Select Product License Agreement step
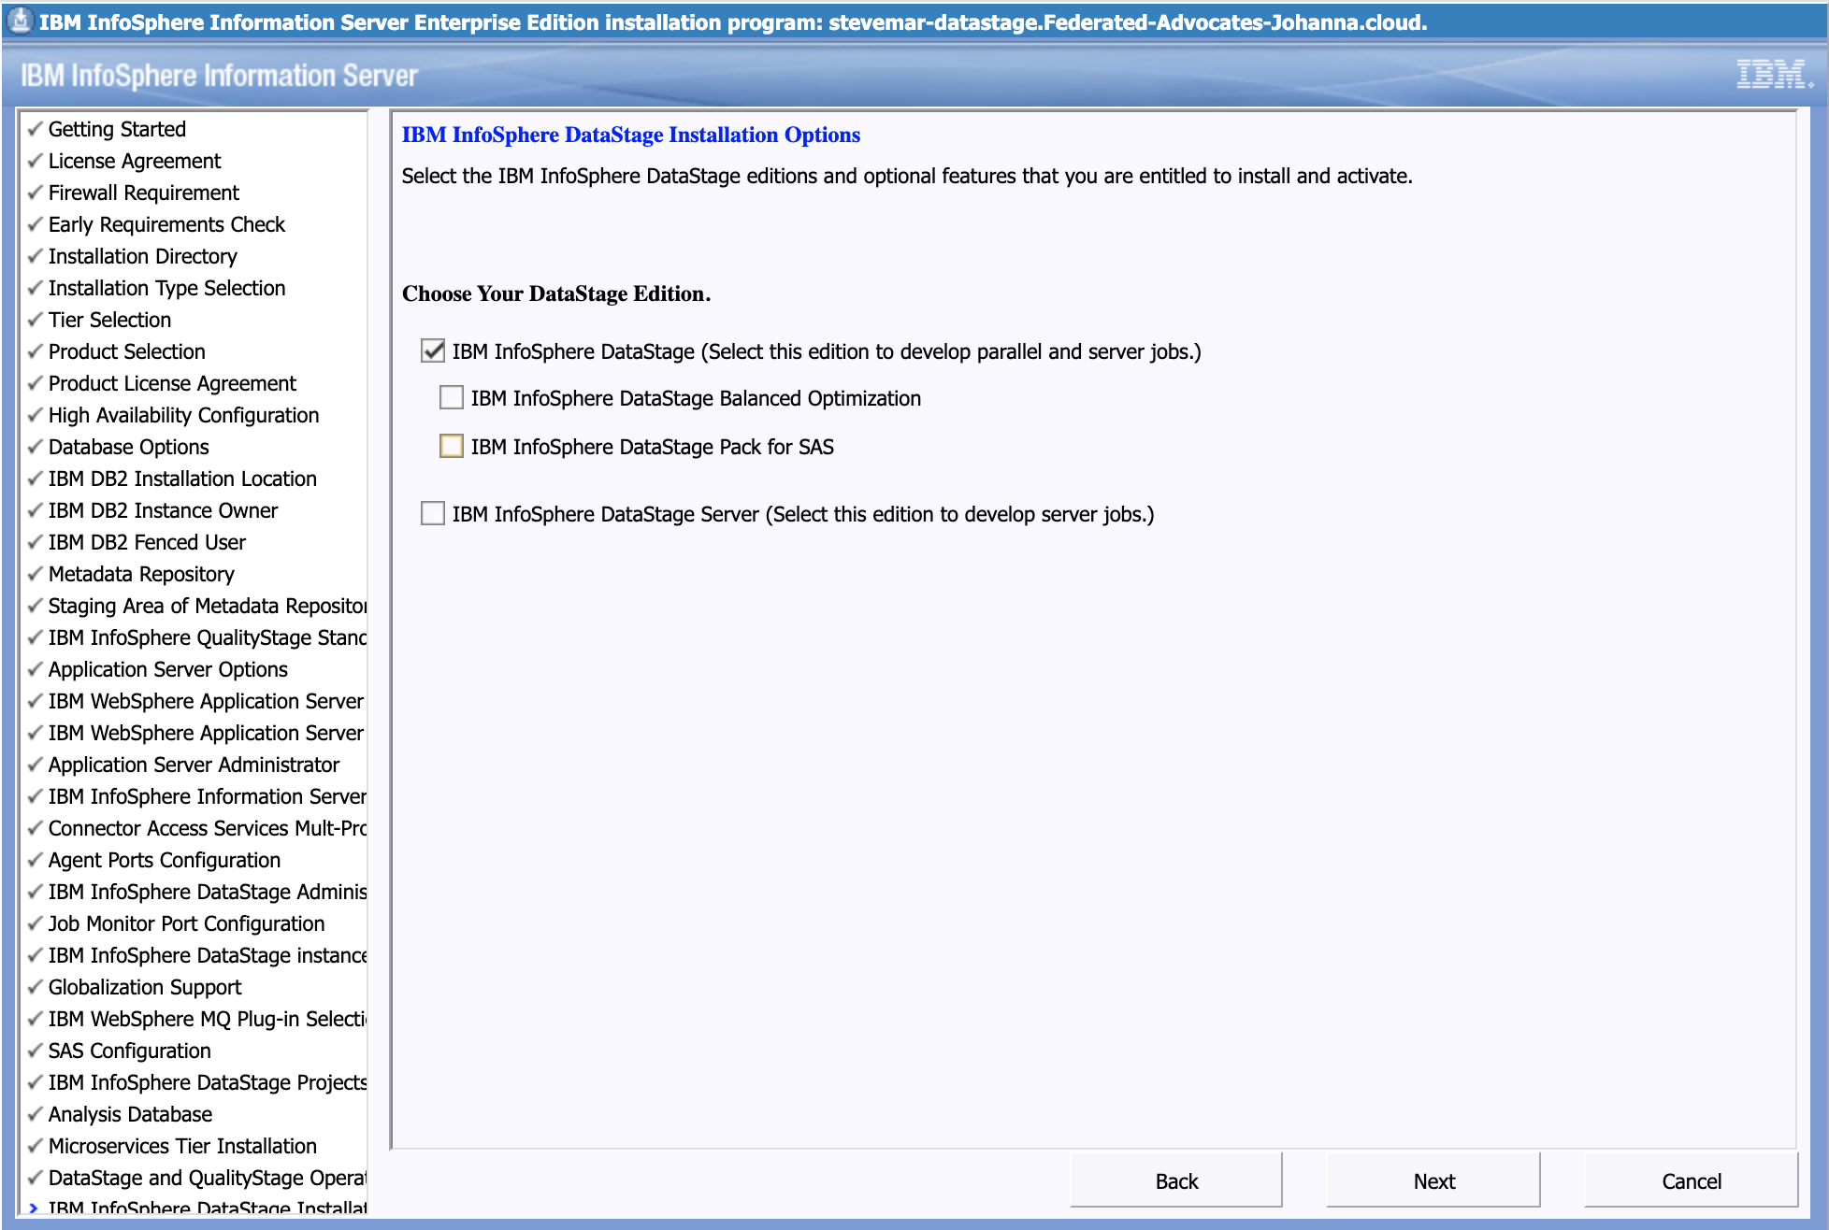 pos(172,383)
